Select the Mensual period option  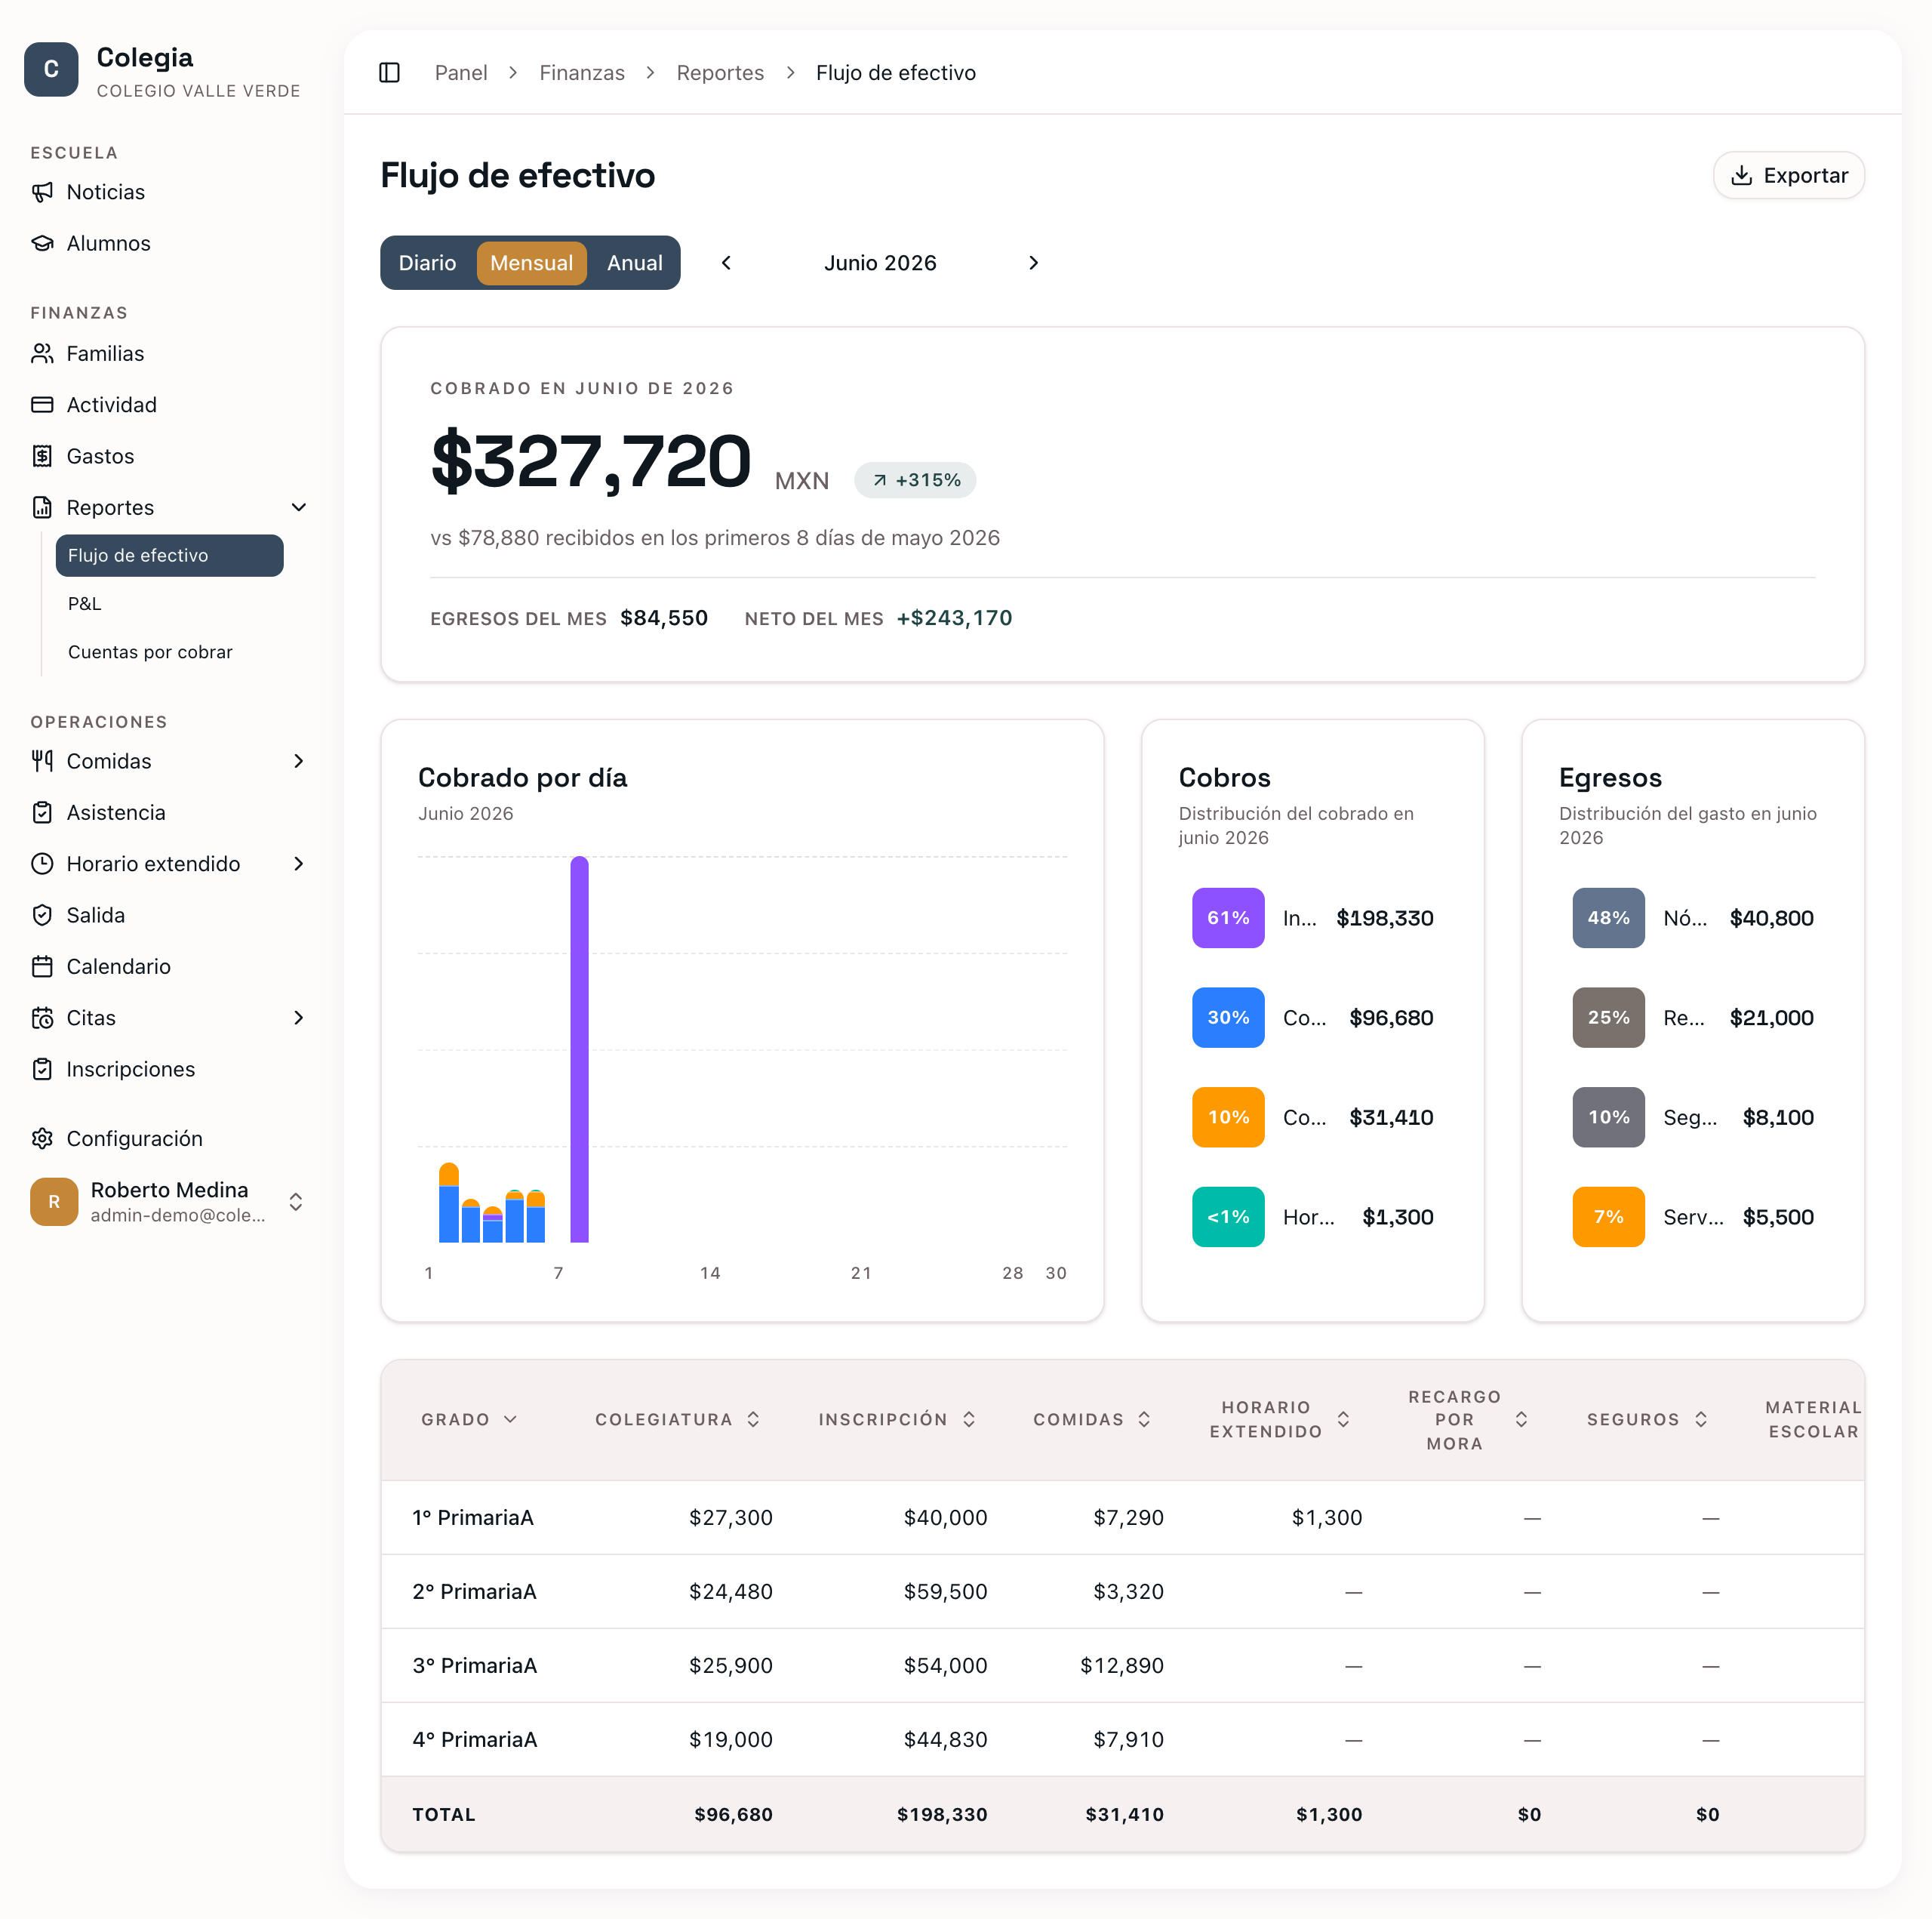[x=531, y=263]
